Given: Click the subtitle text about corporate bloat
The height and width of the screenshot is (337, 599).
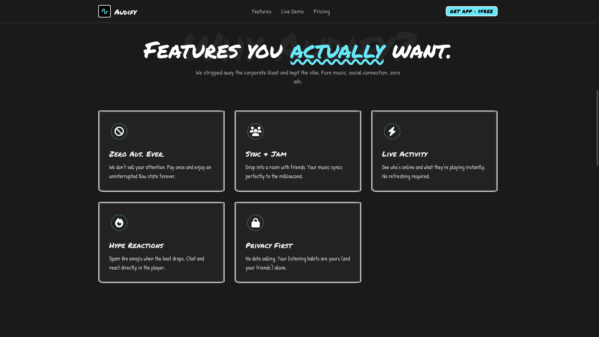Looking at the screenshot, I should (x=298, y=76).
